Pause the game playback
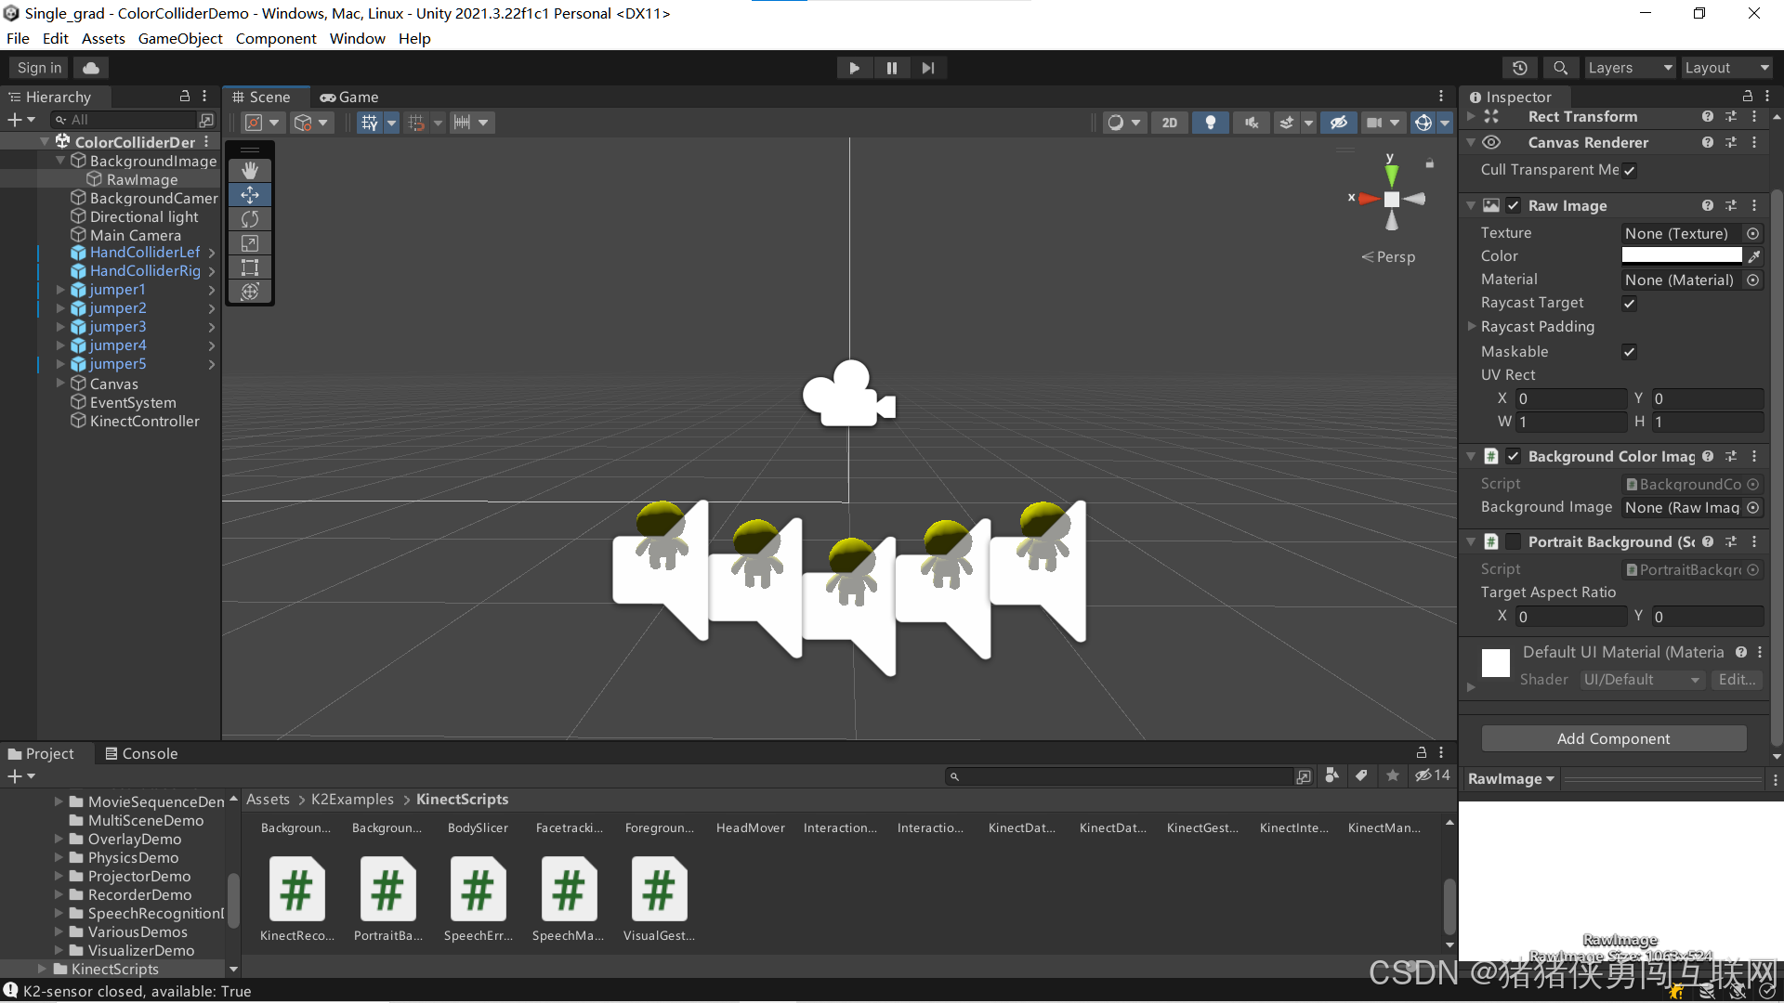Viewport: 1784px width, 1003px height. click(891, 67)
